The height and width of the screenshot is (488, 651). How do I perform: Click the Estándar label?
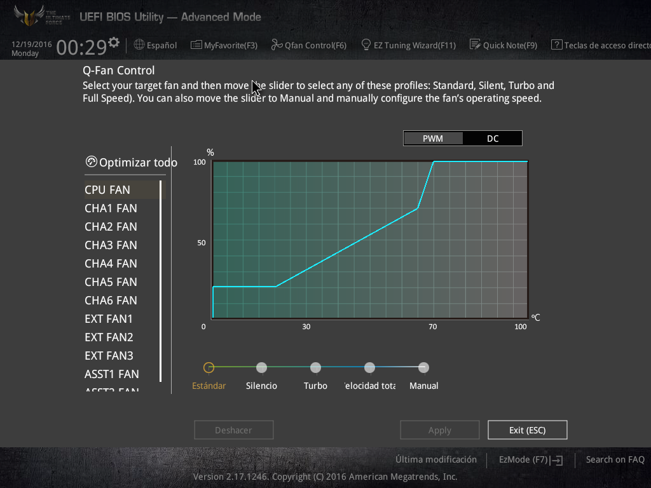[x=209, y=386]
